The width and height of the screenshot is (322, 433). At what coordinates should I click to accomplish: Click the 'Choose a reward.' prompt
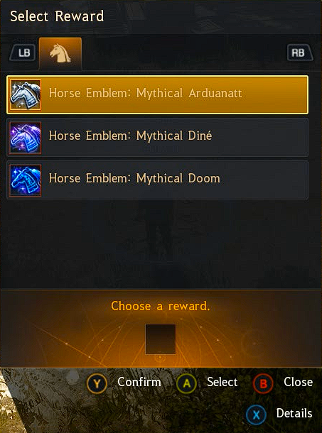(x=161, y=306)
